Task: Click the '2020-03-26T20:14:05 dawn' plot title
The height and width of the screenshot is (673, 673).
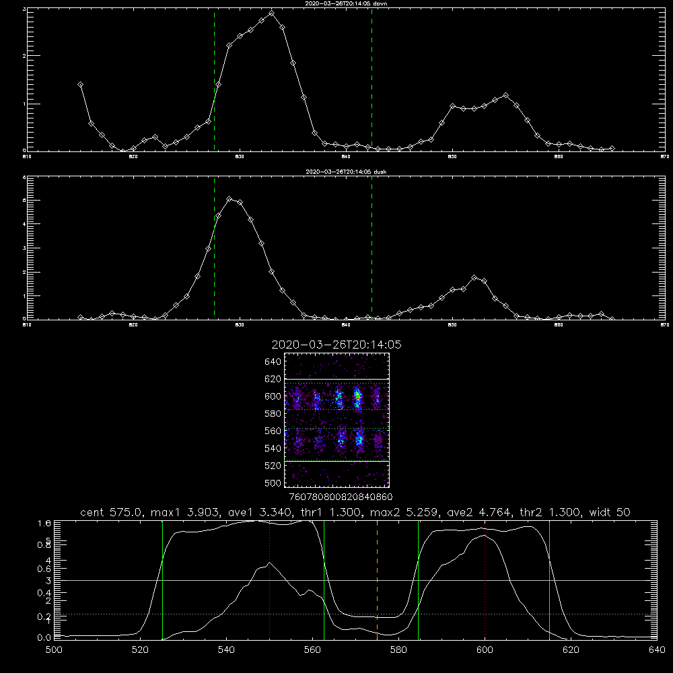Action: pyautogui.click(x=346, y=3)
